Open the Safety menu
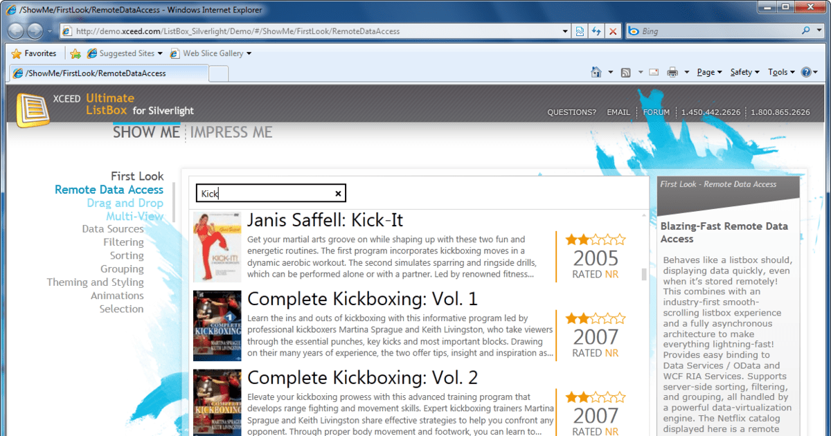The width and height of the screenshot is (831, 436). pyautogui.click(x=744, y=72)
